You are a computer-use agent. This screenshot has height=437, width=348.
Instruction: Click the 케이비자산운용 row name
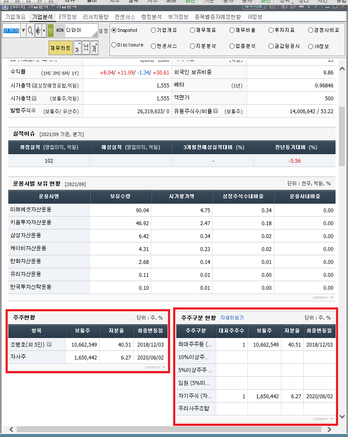(x=28, y=248)
